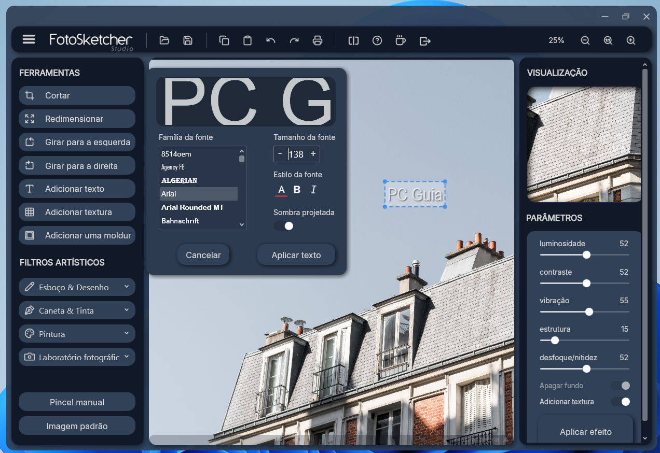Expand the Esboço & Desenho filters
This screenshot has height=453, width=660.
(77, 287)
